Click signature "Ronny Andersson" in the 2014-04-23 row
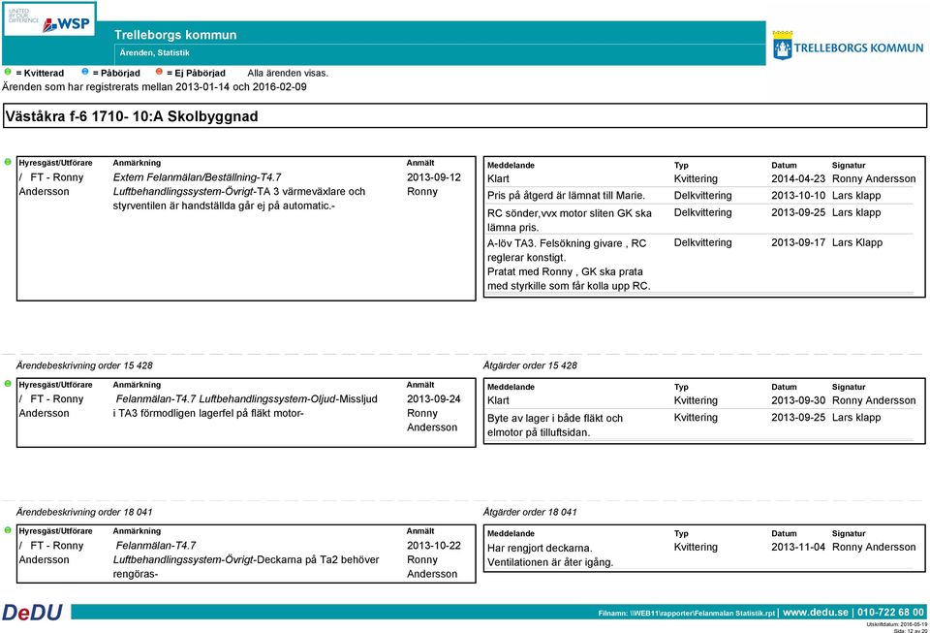The height and width of the screenshot is (633, 930). [874, 179]
